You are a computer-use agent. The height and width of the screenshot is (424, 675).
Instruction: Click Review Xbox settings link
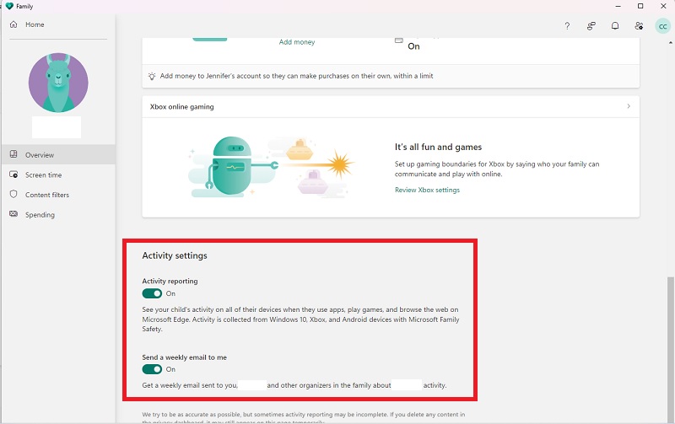[x=427, y=190]
